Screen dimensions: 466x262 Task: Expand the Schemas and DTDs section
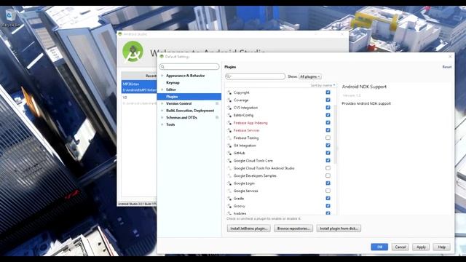pos(162,118)
